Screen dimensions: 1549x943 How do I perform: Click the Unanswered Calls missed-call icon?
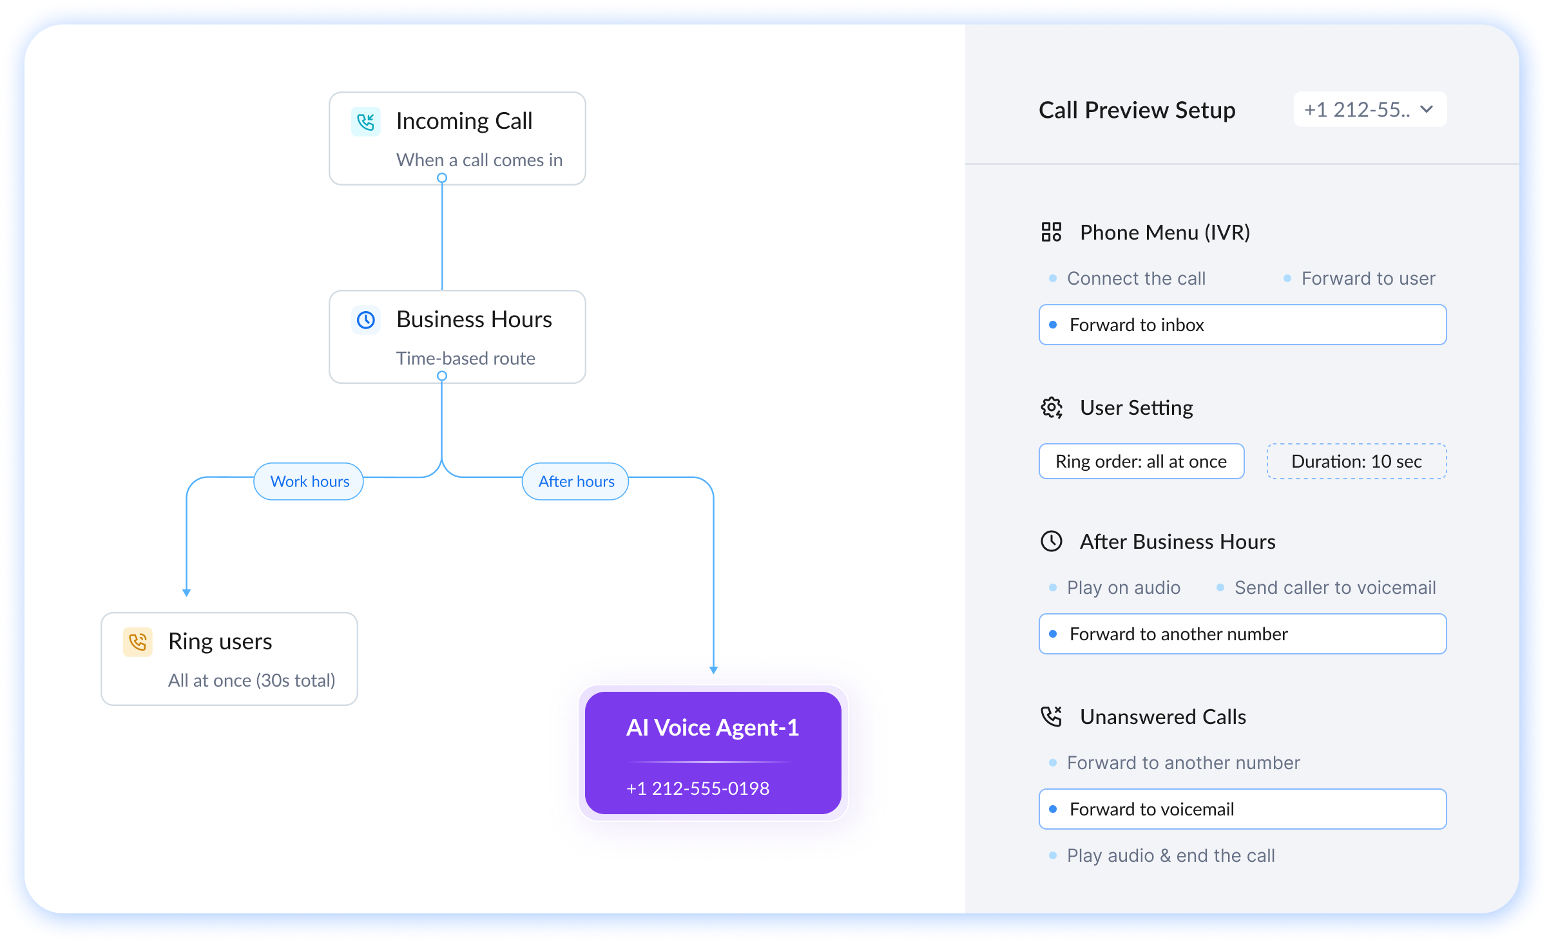(x=1052, y=716)
